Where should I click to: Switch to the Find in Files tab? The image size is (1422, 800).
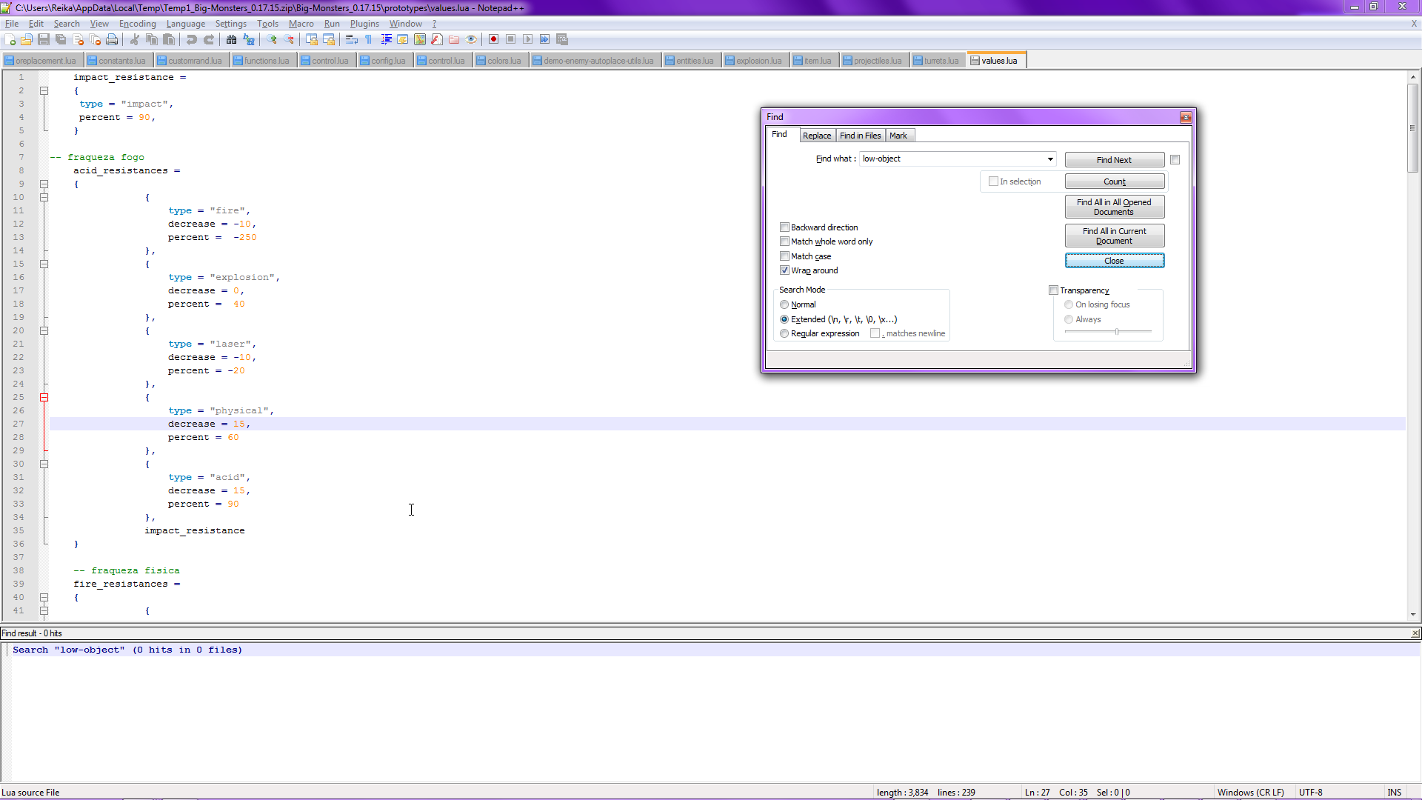coord(860,136)
